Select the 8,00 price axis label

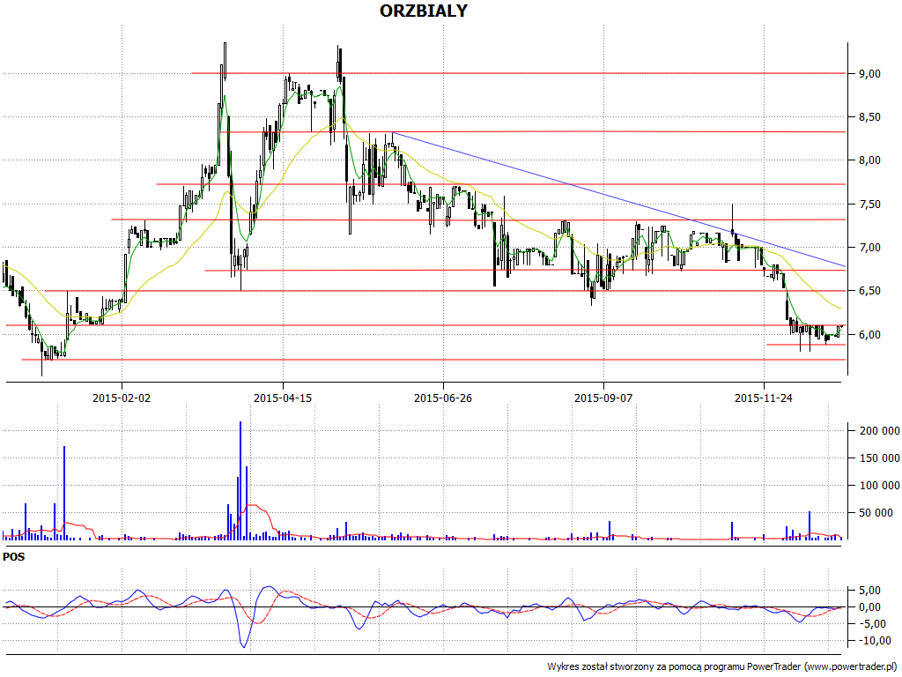pos(869,160)
